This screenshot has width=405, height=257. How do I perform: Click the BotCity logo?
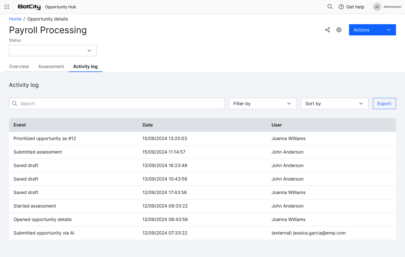pyautogui.click(x=29, y=7)
